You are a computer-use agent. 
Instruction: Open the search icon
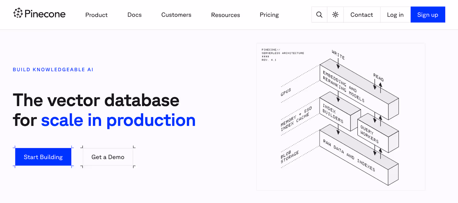point(319,15)
